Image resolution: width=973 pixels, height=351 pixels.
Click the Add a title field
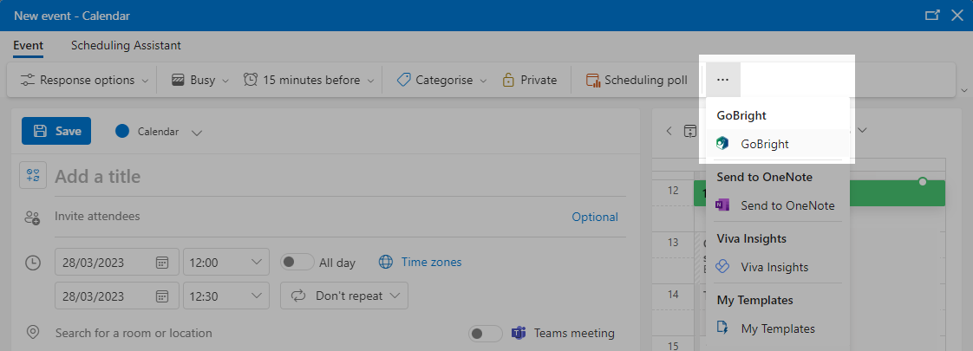coord(340,177)
